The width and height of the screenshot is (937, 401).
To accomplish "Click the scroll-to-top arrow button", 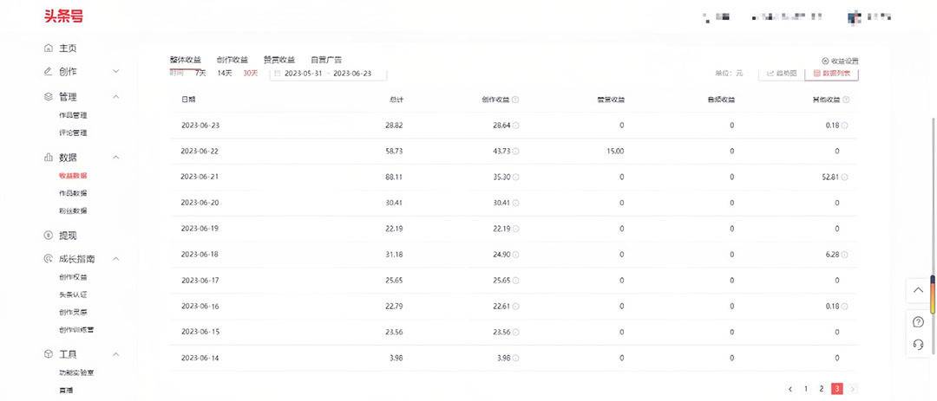I will click(x=919, y=290).
